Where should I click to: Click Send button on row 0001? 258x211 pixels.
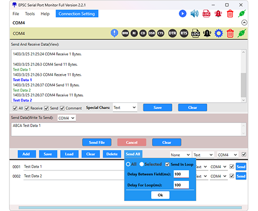pyautogui.click(x=241, y=167)
